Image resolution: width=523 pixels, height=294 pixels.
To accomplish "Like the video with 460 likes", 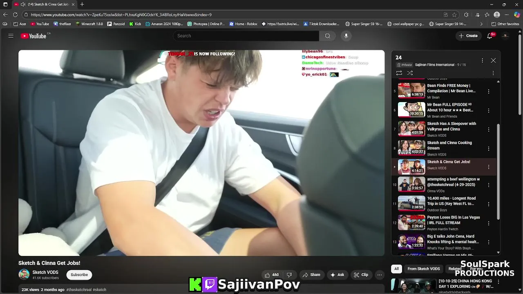I will 272,275.
